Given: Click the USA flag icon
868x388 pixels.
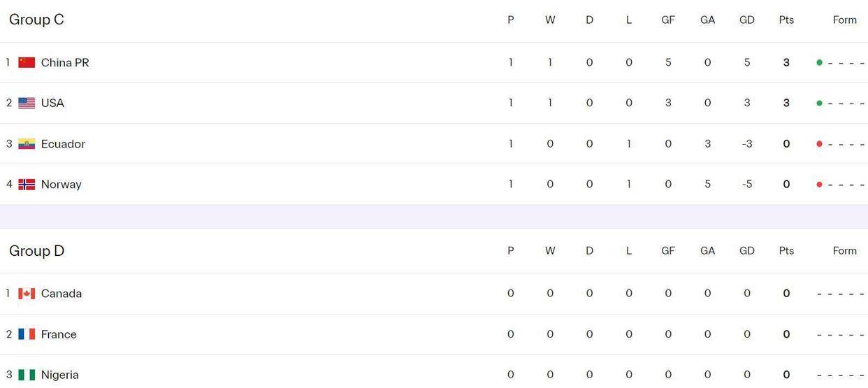Looking at the screenshot, I should 27,103.
